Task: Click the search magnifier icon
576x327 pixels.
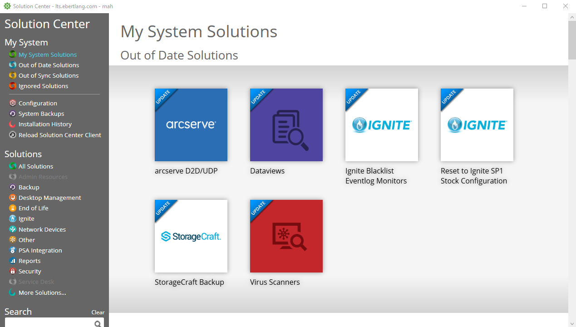Action: (x=98, y=324)
